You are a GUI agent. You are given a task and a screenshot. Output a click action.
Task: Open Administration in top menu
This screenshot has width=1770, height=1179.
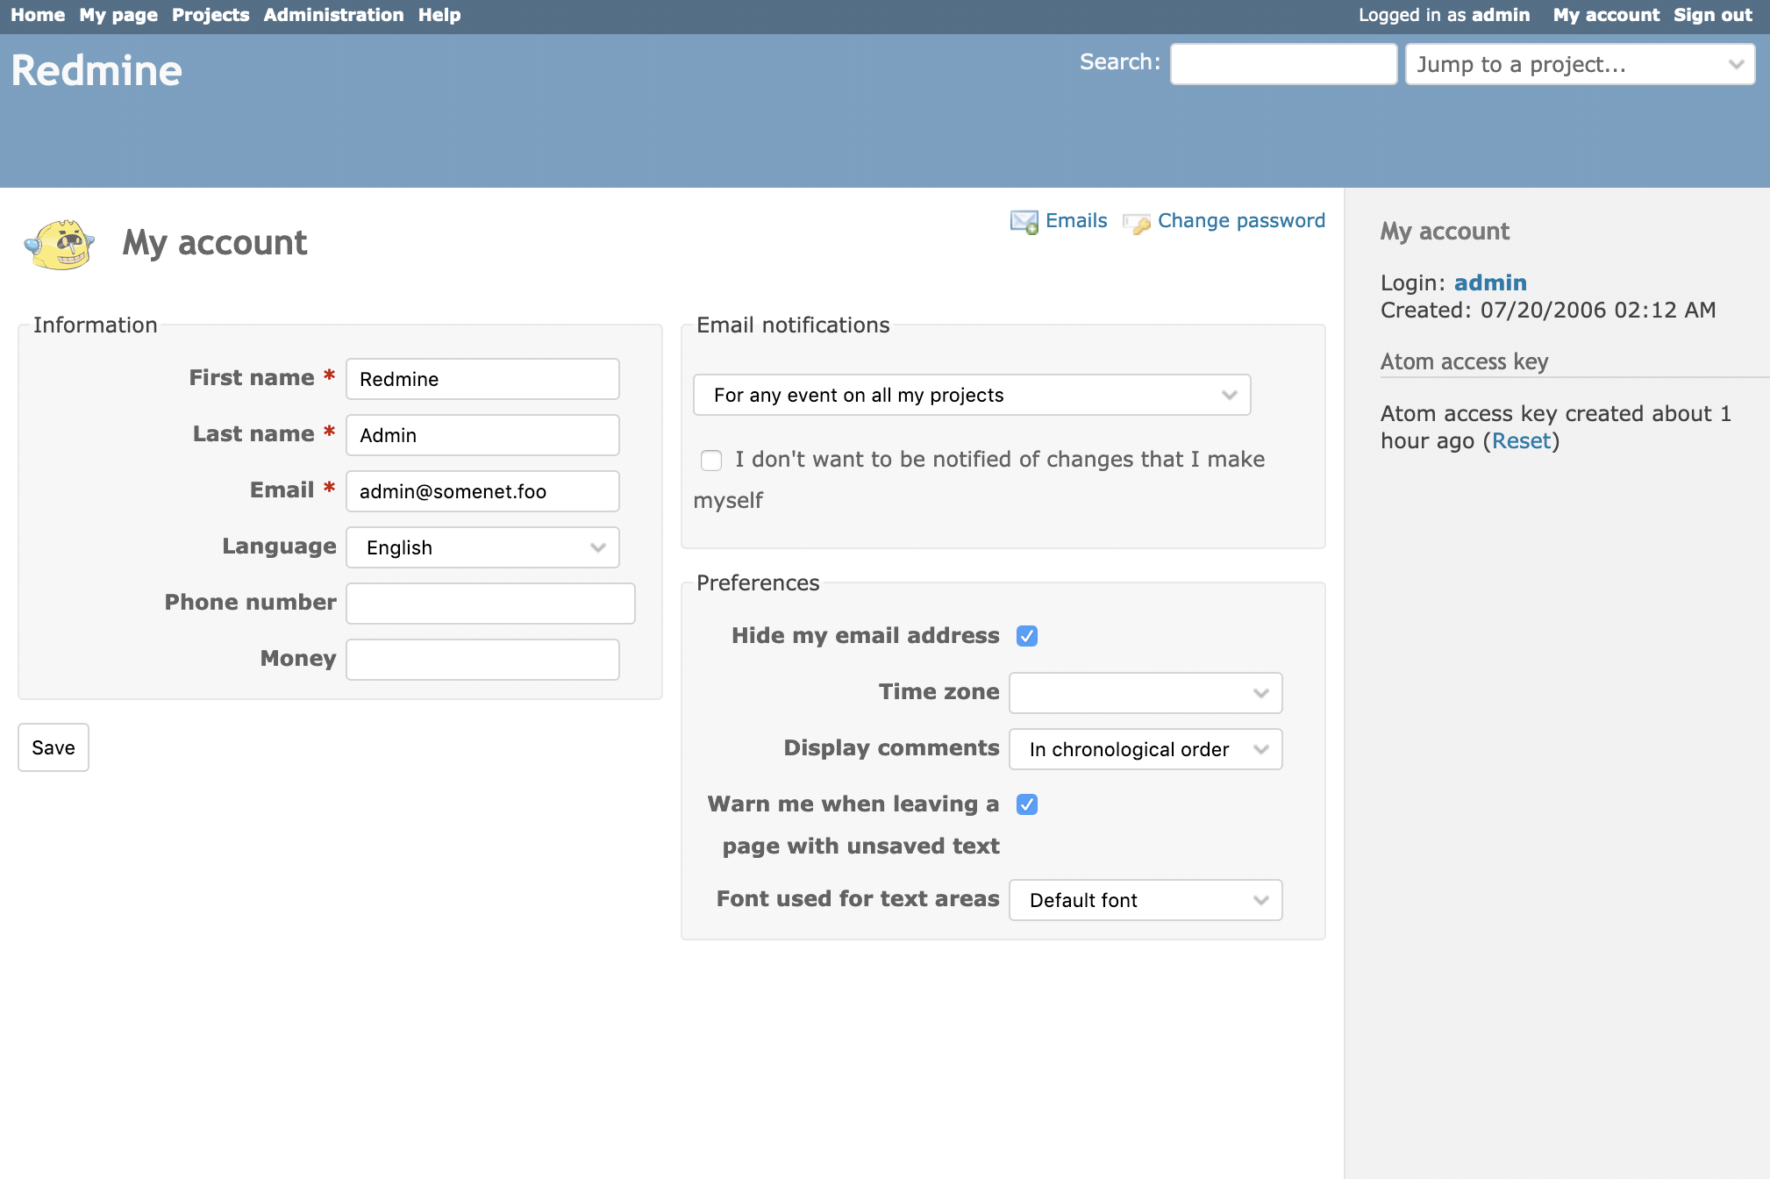(333, 15)
